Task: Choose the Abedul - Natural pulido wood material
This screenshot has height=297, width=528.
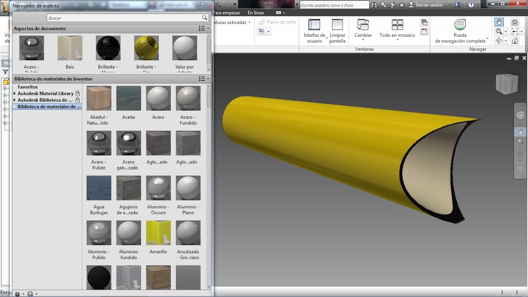Action: pyautogui.click(x=99, y=98)
